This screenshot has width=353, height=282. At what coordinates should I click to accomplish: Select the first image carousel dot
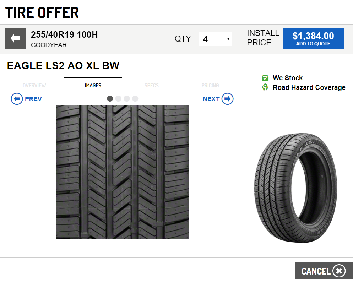[110, 98]
